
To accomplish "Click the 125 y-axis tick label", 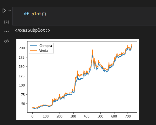I will click(22, 76).
